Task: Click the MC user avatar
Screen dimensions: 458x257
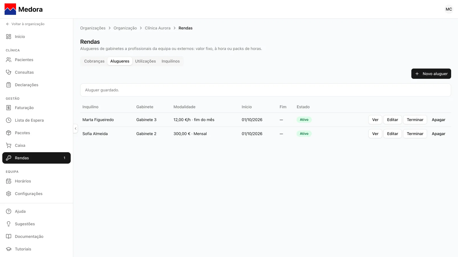Action: coord(449,9)
